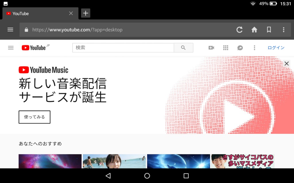
Task: Click the YouTube Music logo
Action: (43, 70)
